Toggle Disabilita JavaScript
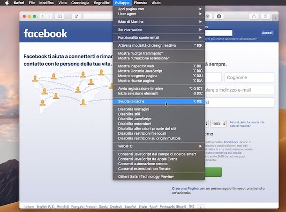The height and width of the screenshot is (212, 286). (x=159, y=119)
